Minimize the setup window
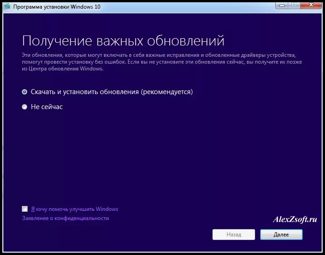The height and width of the screenshot is (255, 325). point(282,5)
